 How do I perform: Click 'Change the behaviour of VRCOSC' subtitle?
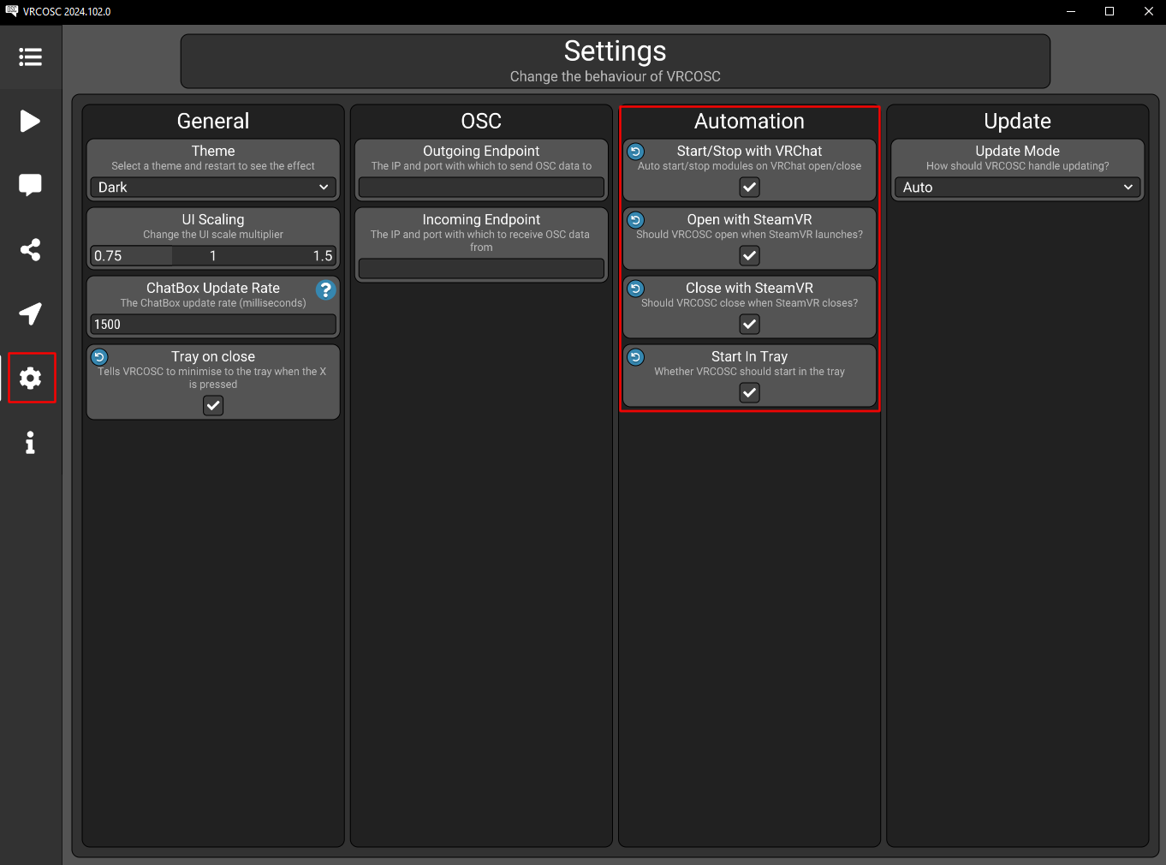(x=615, y=76)
